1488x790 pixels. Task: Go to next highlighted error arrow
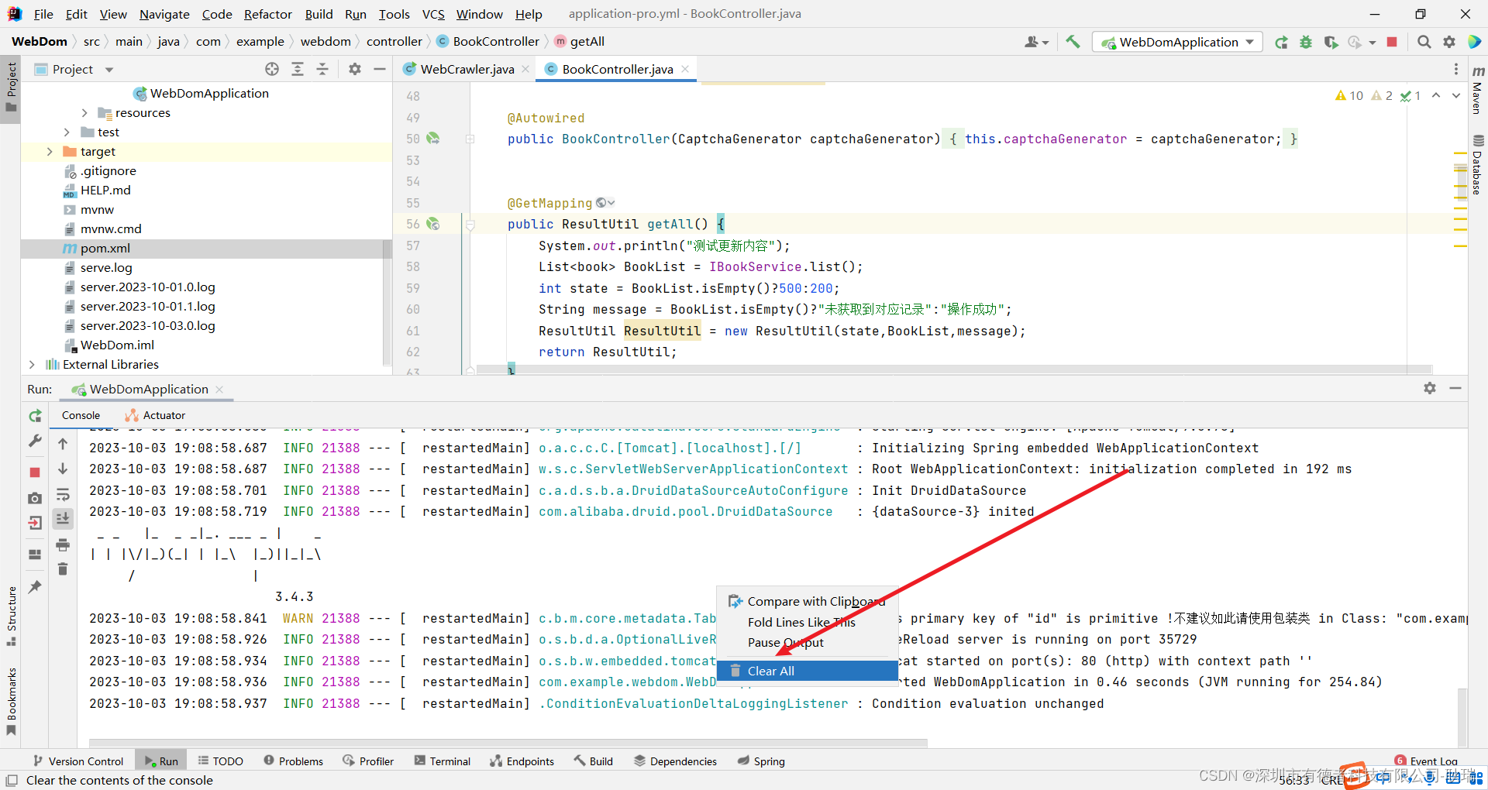tap(1455, 95)
